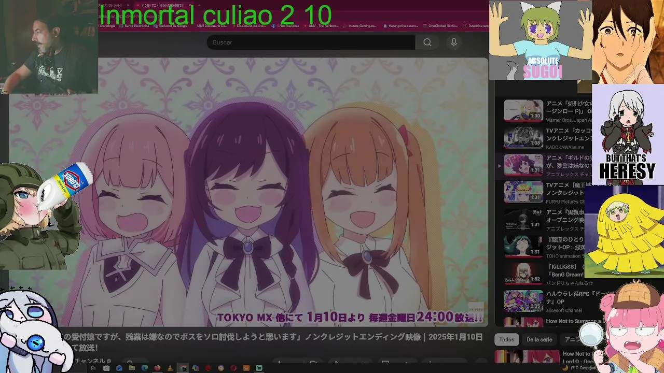Open the alicesoft Channel video thumbnail
Viewport: 664px width, 373px height.
tap(523, 301)
